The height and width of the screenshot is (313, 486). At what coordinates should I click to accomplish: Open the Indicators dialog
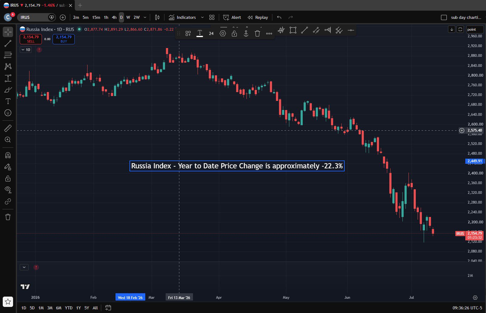pos(182,17)
